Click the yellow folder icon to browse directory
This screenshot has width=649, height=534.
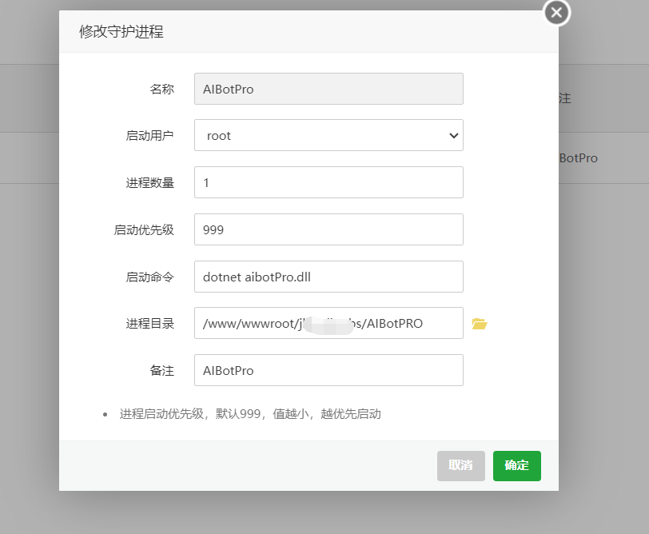[x=479, y=324]
